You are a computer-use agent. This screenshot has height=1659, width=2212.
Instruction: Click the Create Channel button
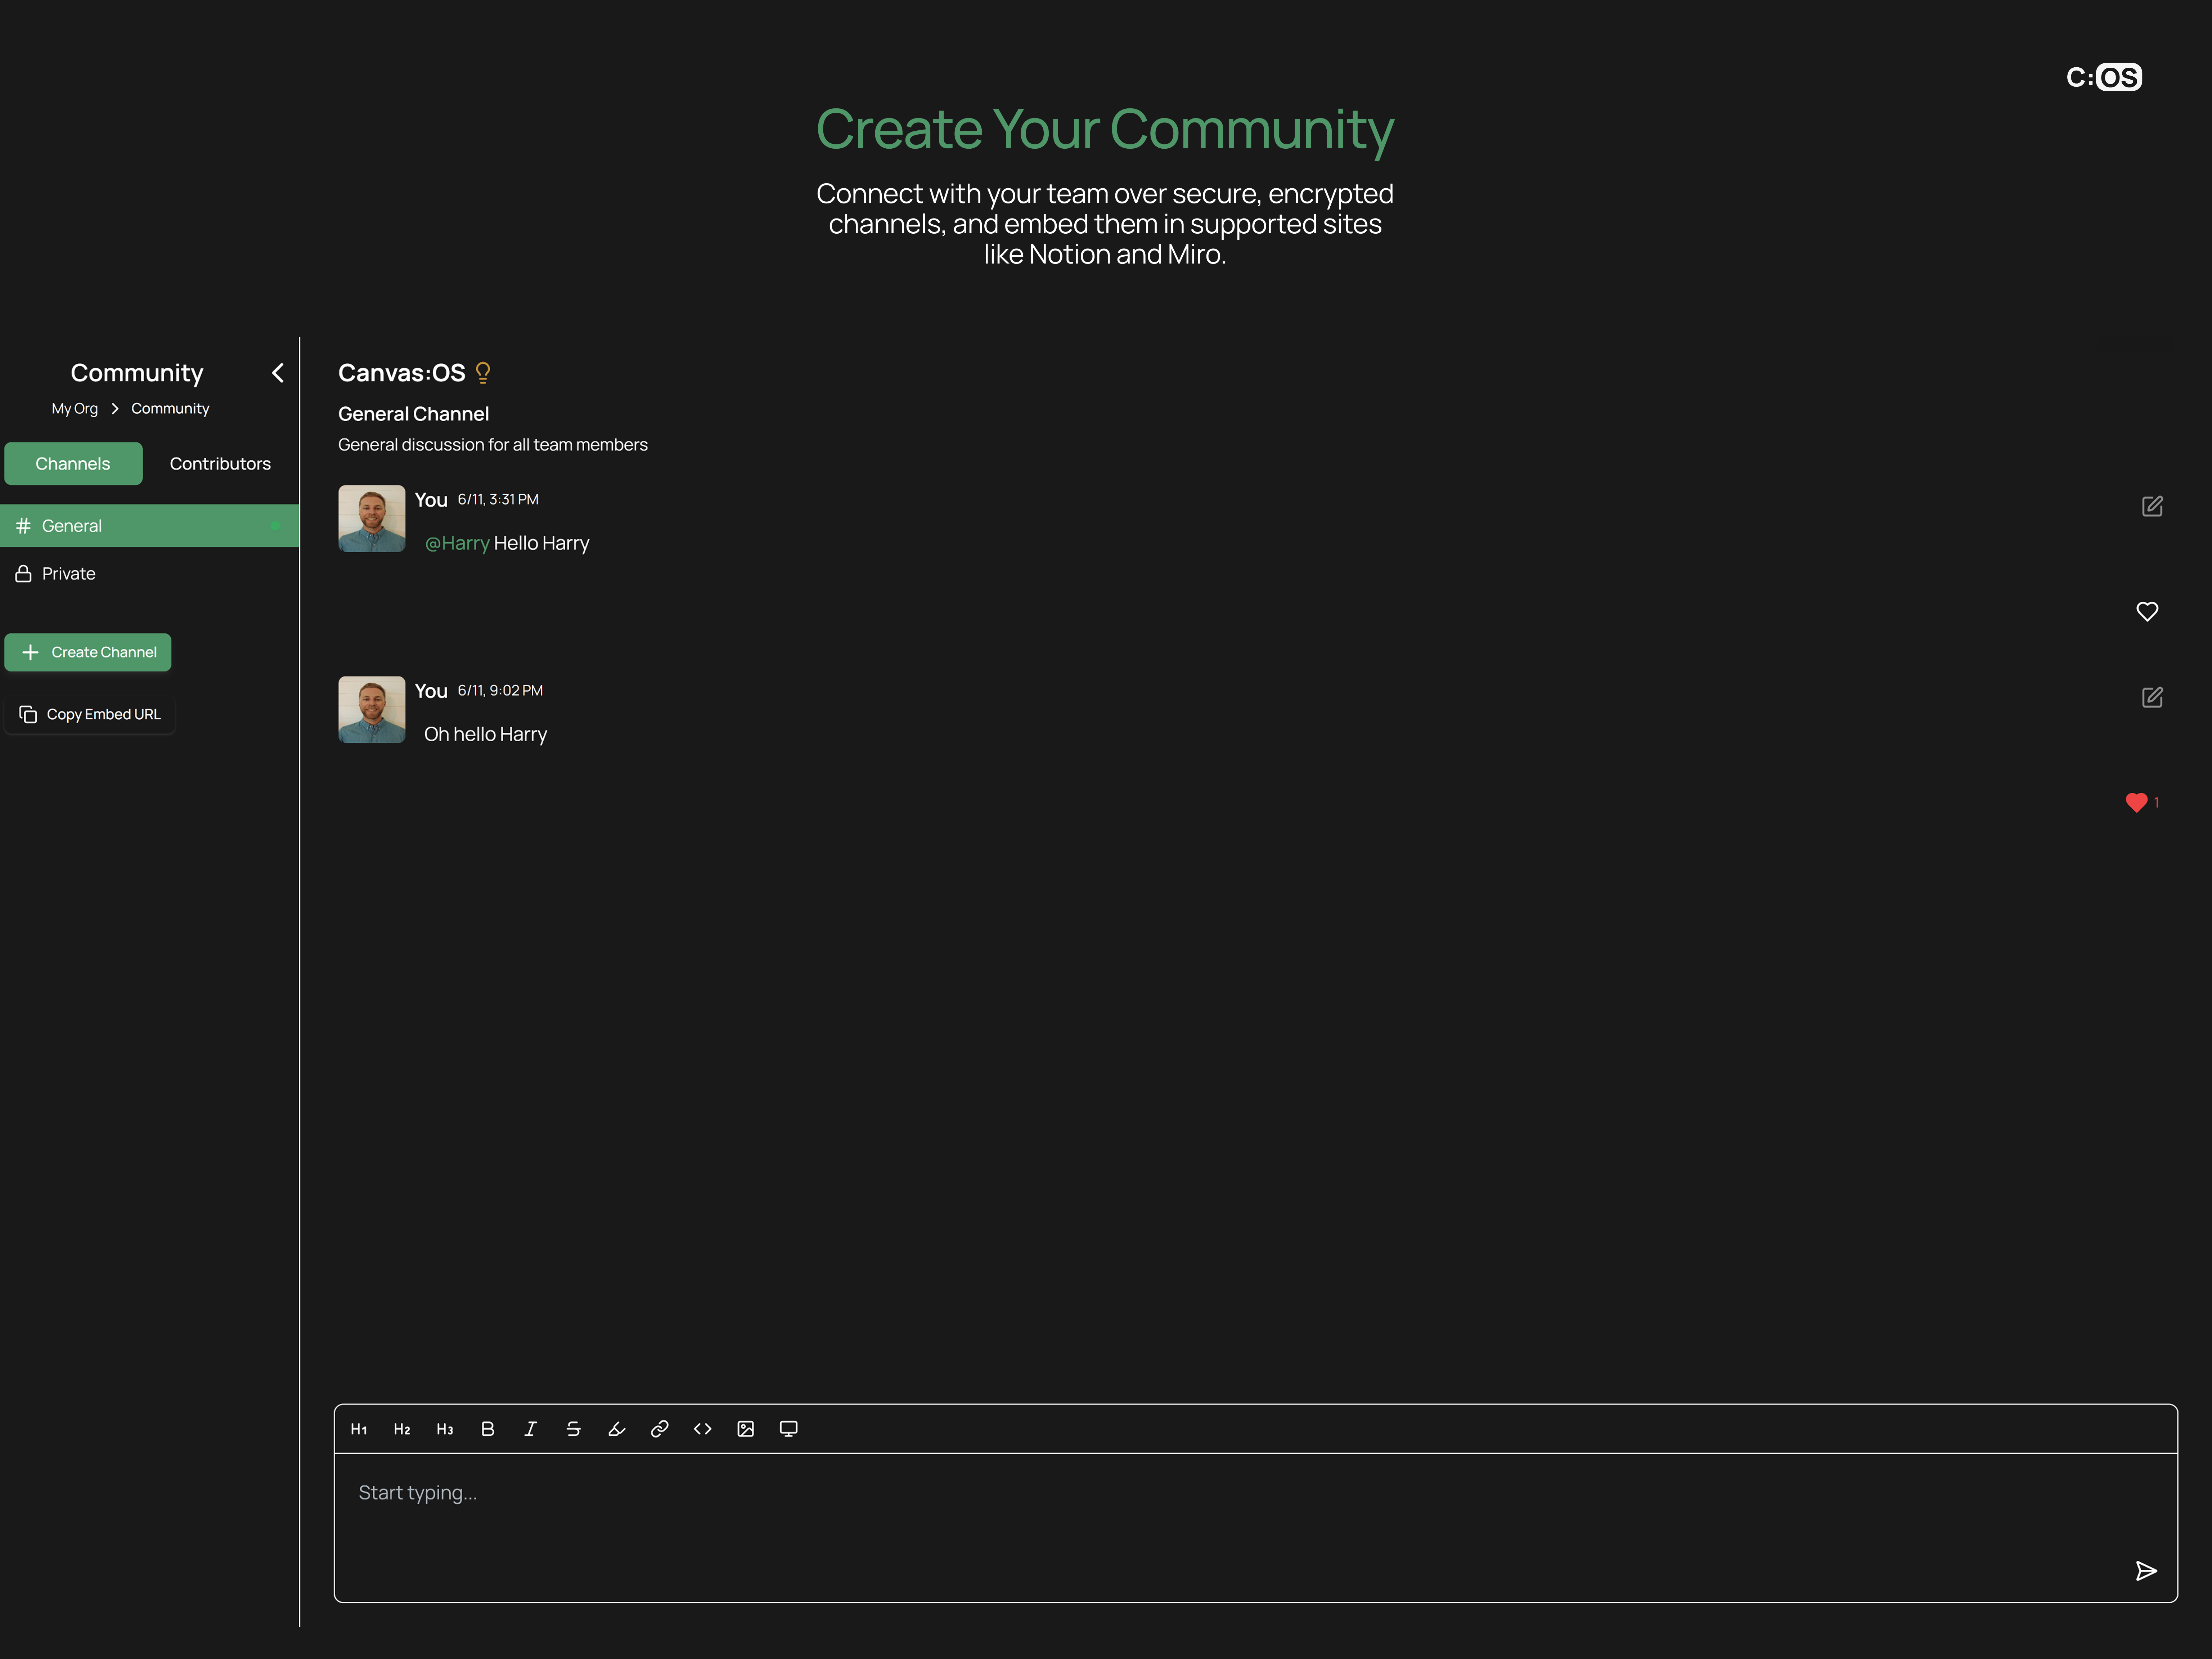tap(88, 652)
